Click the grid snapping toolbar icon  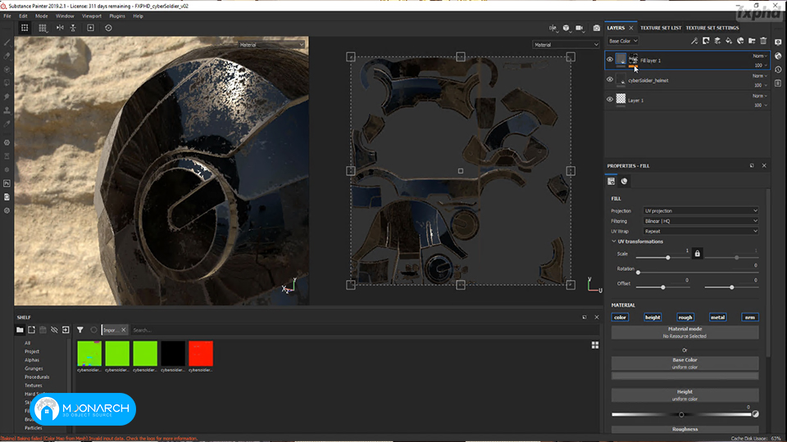coord(43,28)
